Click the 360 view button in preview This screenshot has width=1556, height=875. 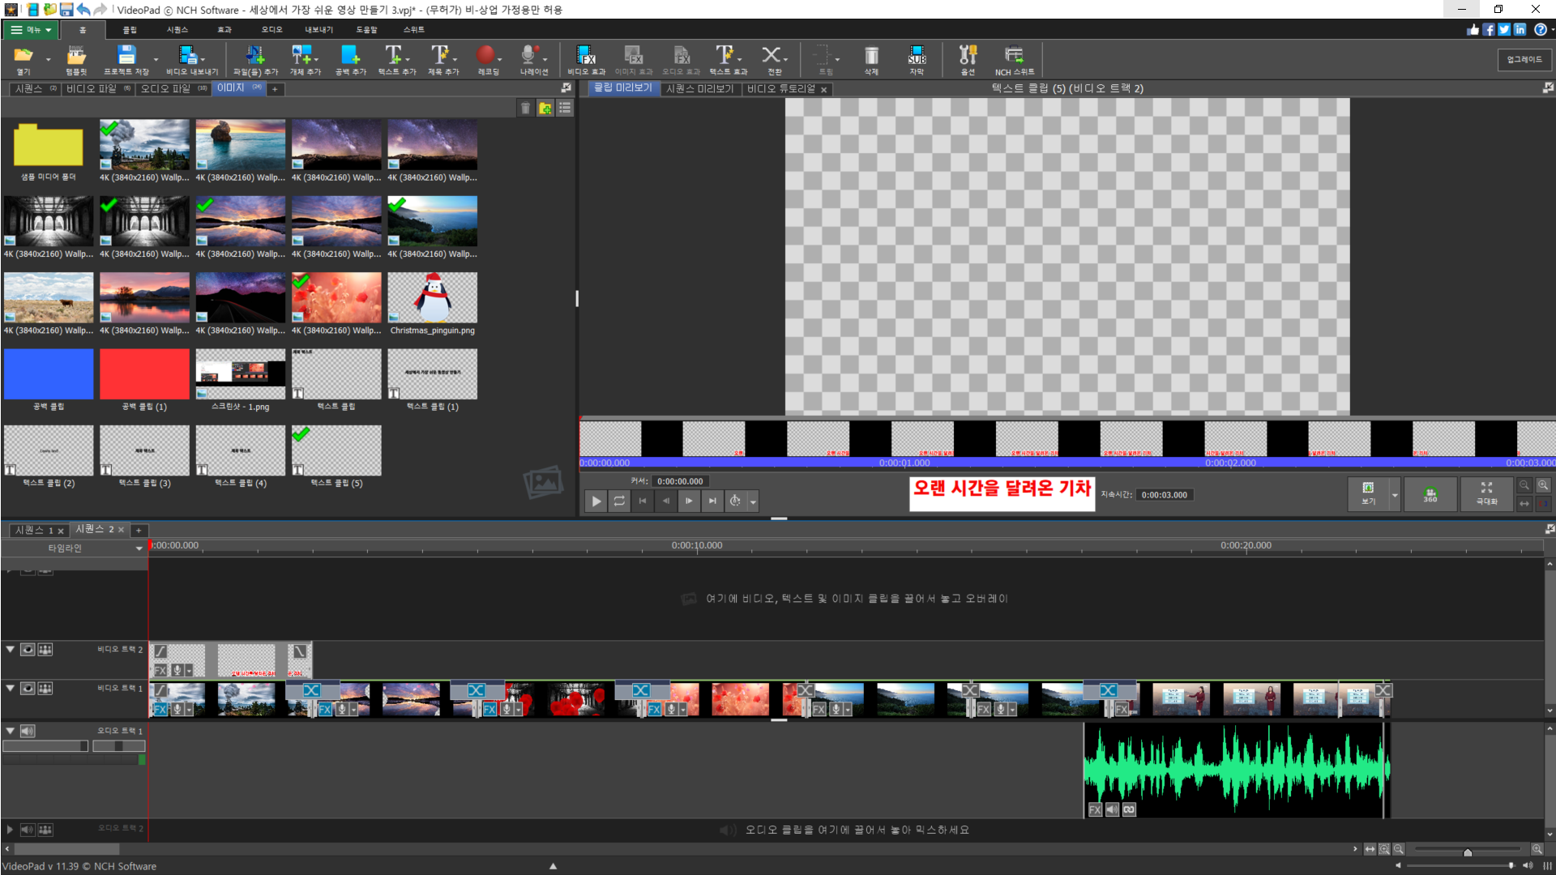pyautogui.click(x=1430, y=494)
